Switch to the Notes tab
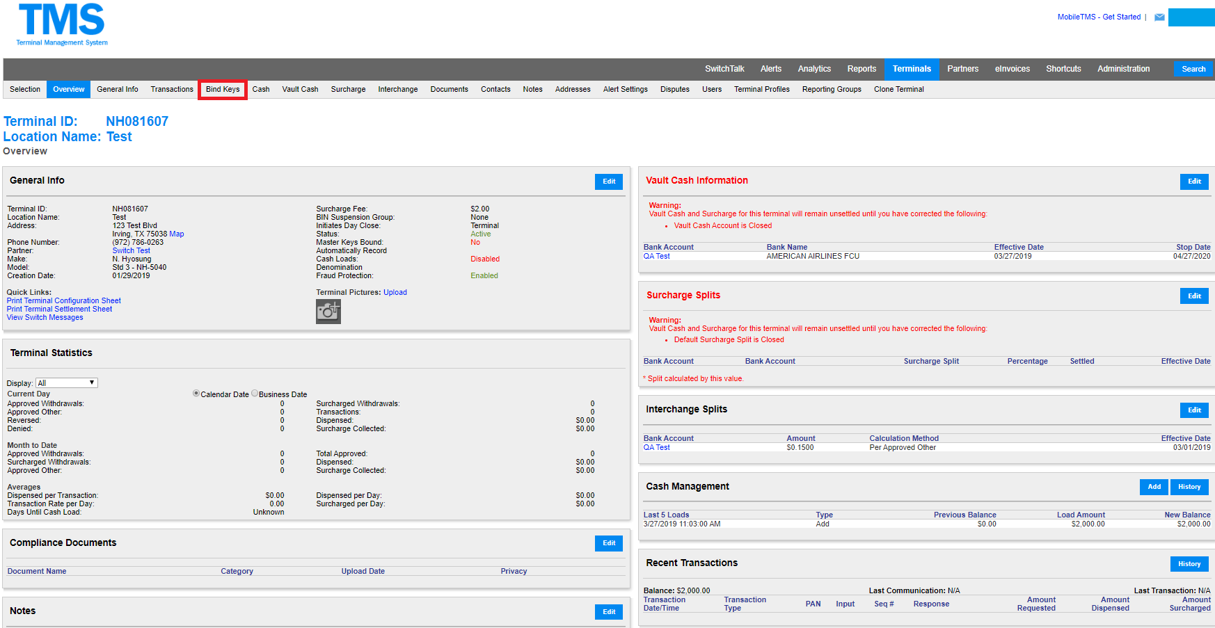 532,89
